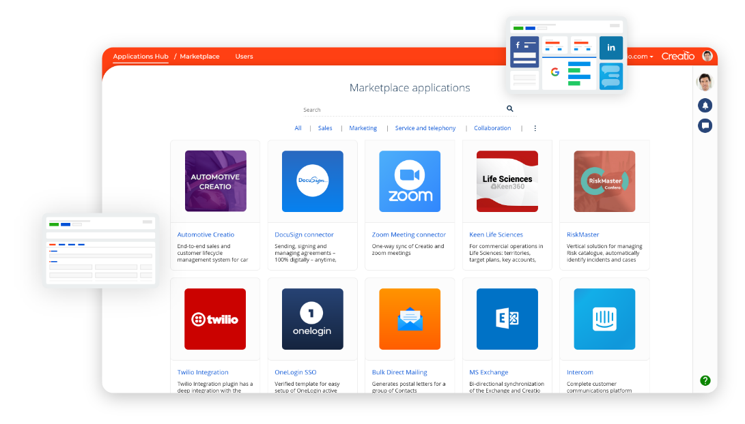Click the Google icon in floating widget

555,72
